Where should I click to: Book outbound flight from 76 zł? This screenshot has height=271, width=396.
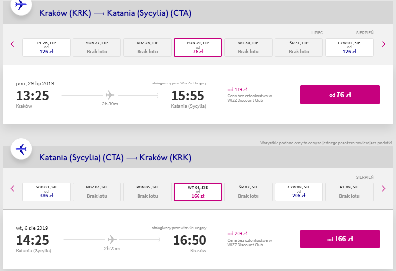(x=340, y=95)
